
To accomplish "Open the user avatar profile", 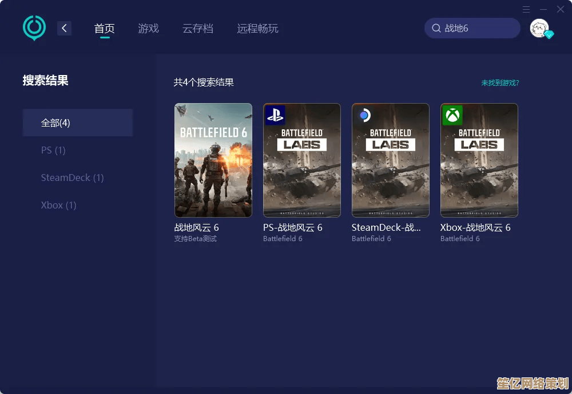I will point(539,28).
